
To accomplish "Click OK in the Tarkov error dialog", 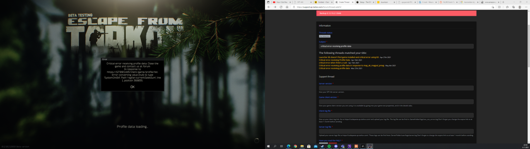I will coord(132,87).
